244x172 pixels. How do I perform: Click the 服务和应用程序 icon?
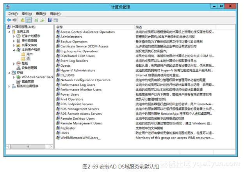pyautogui.click(x=14, y=86)
